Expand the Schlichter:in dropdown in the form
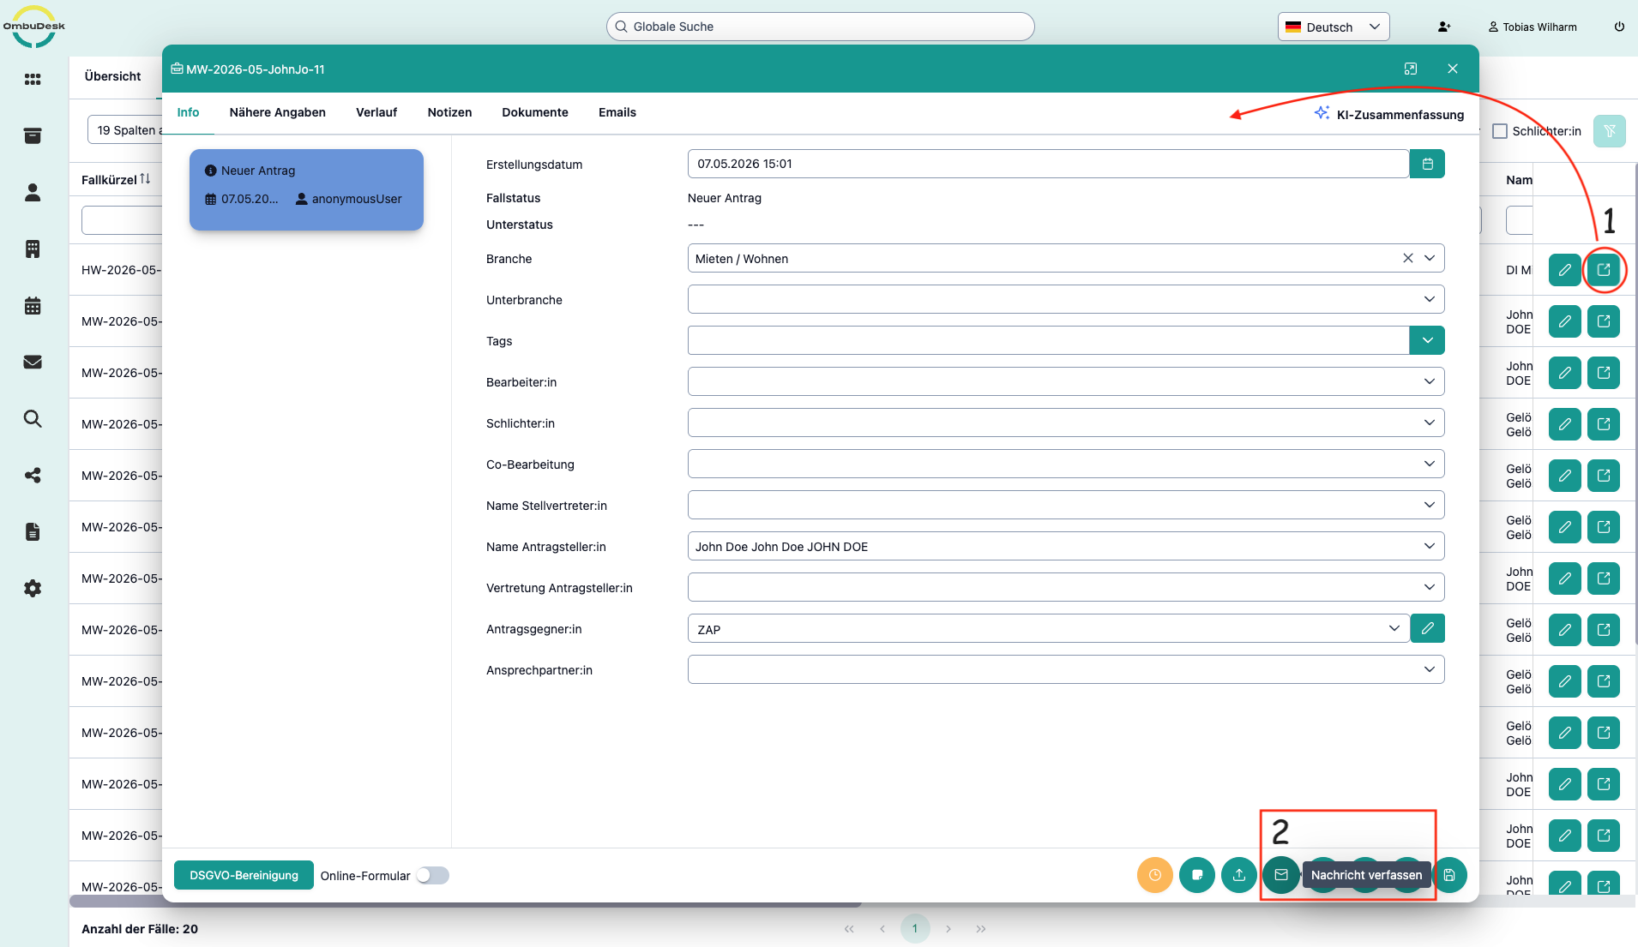This screenshot has height=947, width=1638. pos(1429,423)
